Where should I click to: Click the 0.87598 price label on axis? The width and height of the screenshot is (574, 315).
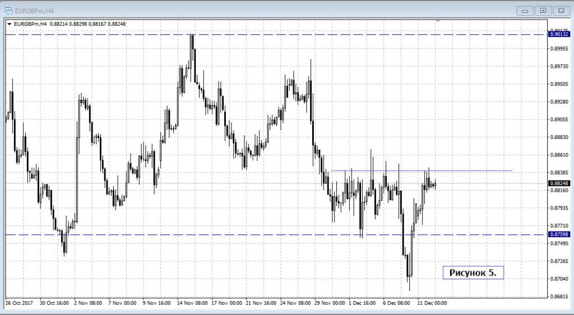click(559, 235)
